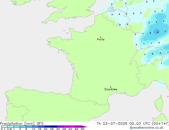169x130 pixels.
Task: Click the '10' legend scale label
Action: 33,129
